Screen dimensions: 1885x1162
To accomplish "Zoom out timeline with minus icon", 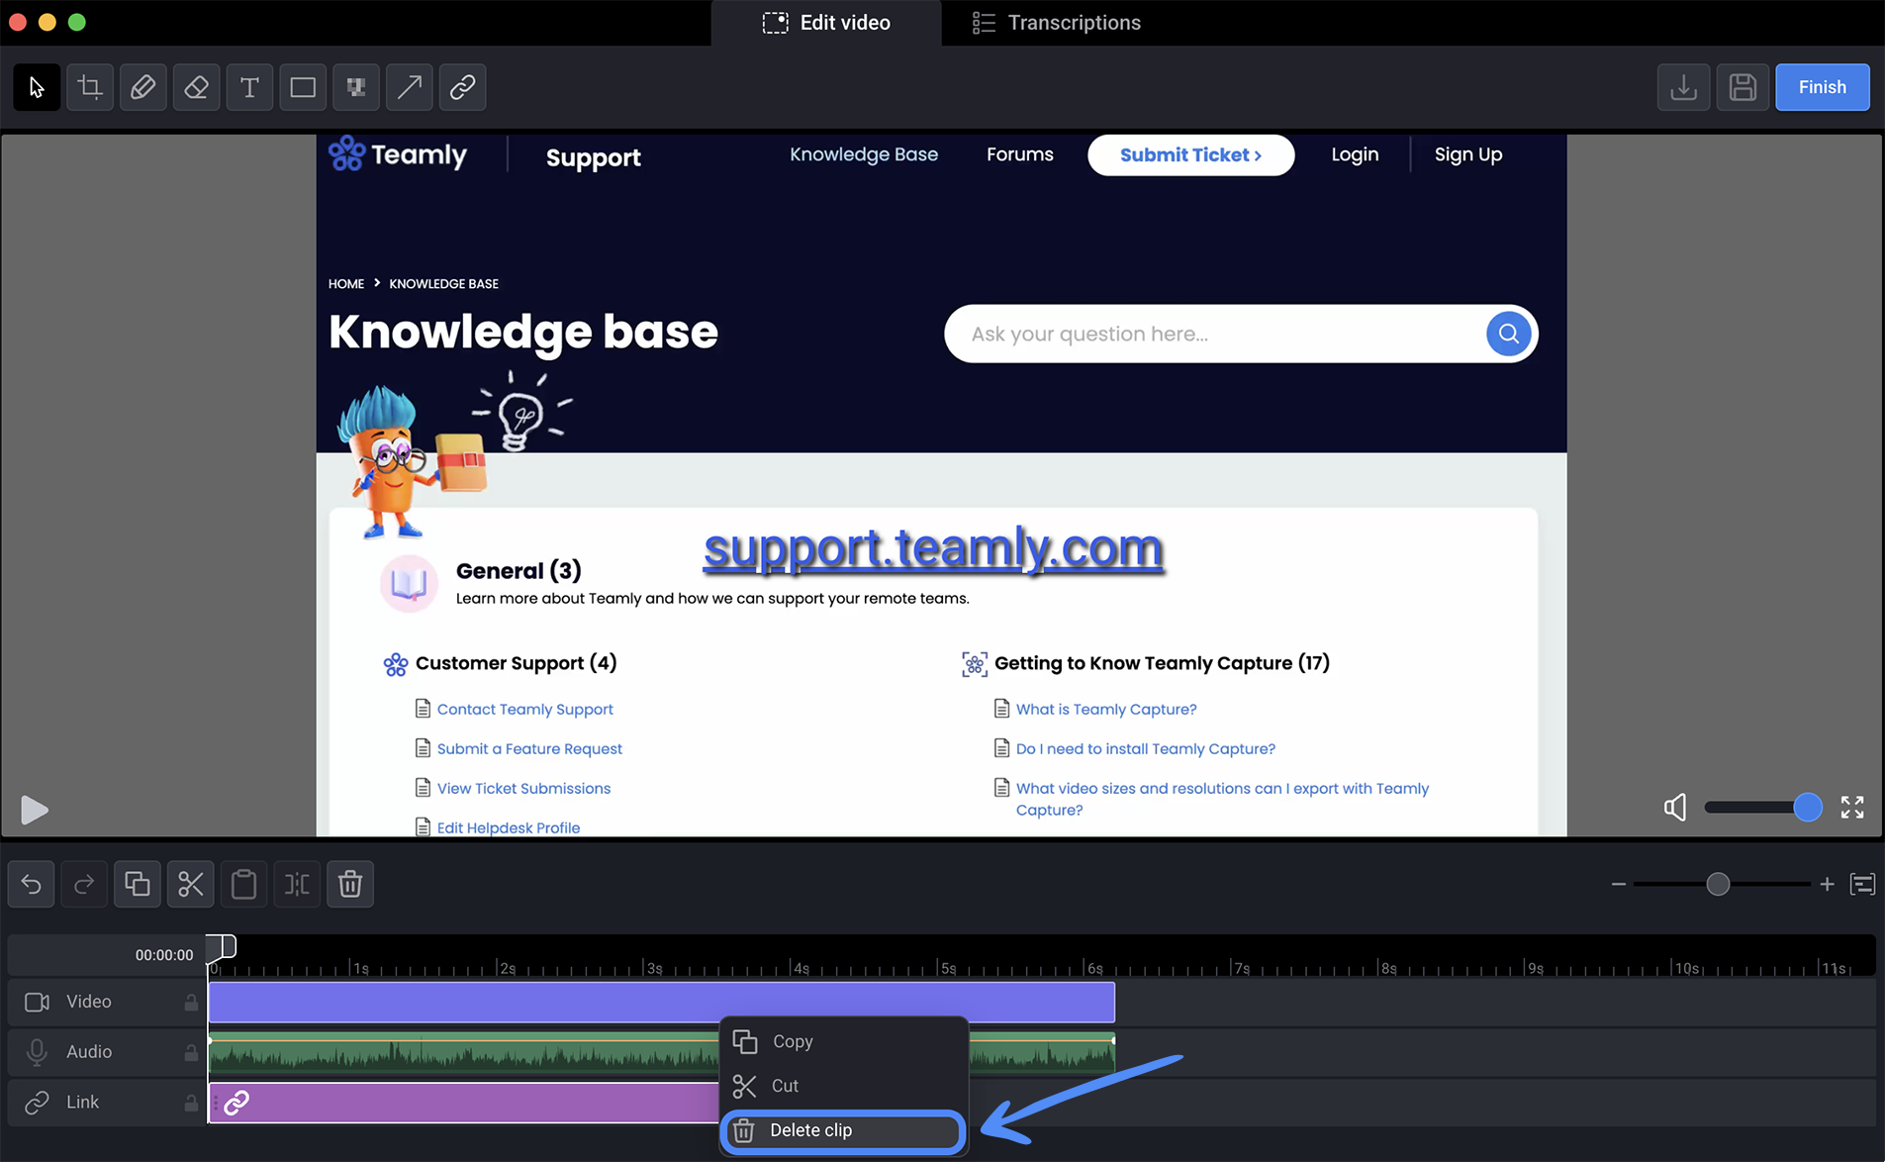I will pos(1618,884).
